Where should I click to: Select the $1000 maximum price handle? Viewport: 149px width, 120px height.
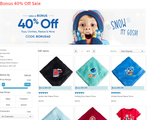27,84
